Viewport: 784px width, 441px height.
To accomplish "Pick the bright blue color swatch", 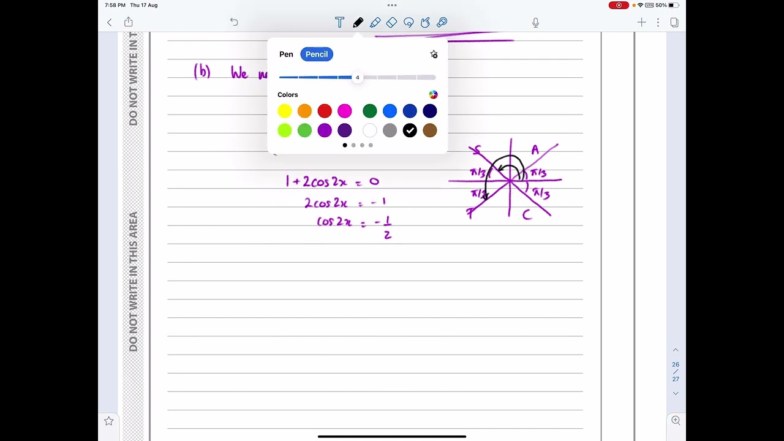I will click(390, 111).
